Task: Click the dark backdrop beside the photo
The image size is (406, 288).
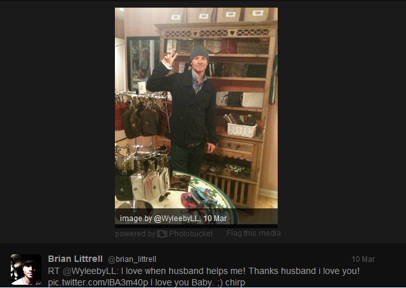Action: 336,117
